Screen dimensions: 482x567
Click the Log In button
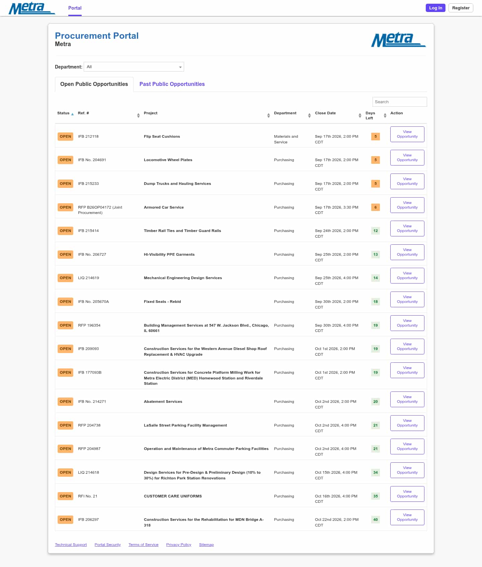click(435, 8)
